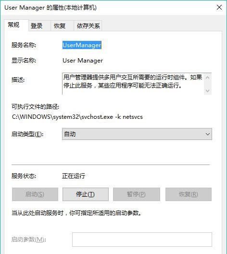Click the description scrollbar down arrow
This screenshot has width=227, height=254.
[208, 91]
